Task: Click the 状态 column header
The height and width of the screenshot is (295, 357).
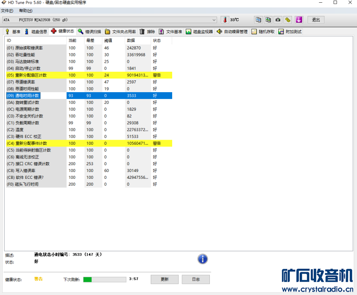Action: coord(161,40)
